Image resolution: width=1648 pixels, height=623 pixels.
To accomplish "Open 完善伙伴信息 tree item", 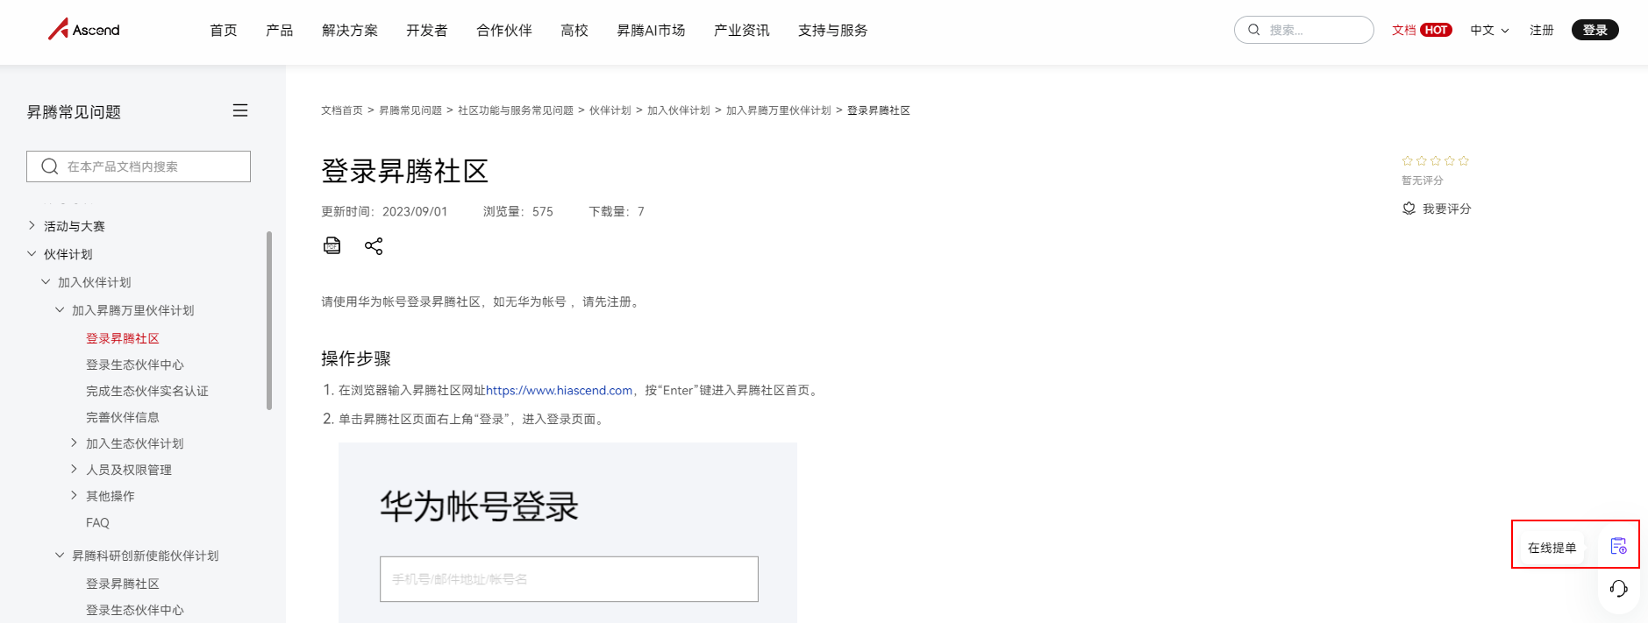I will point(123,417).
